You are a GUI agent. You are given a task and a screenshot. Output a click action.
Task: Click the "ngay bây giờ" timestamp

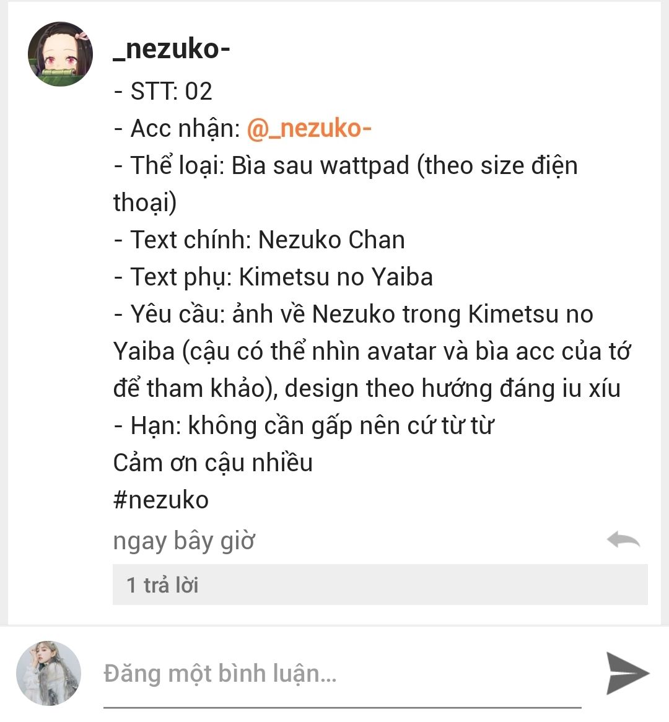click(x=184, y=541)
